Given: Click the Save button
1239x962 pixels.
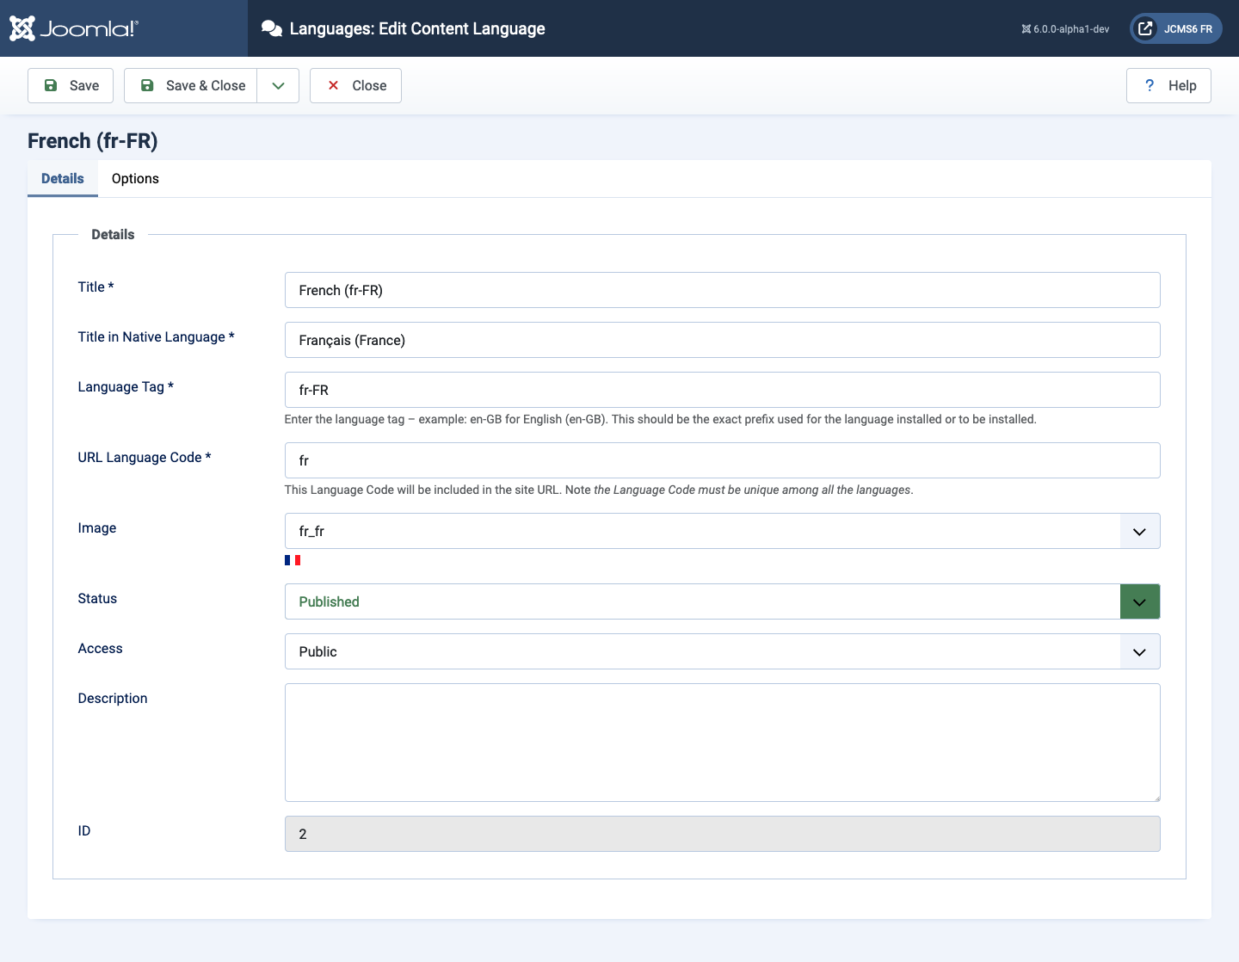Looking at the screenshot, I should pyautogui.click(x=71, y=85).
